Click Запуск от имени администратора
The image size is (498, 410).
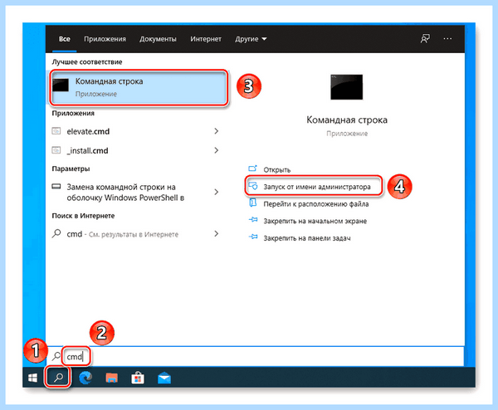click(317, 187)
